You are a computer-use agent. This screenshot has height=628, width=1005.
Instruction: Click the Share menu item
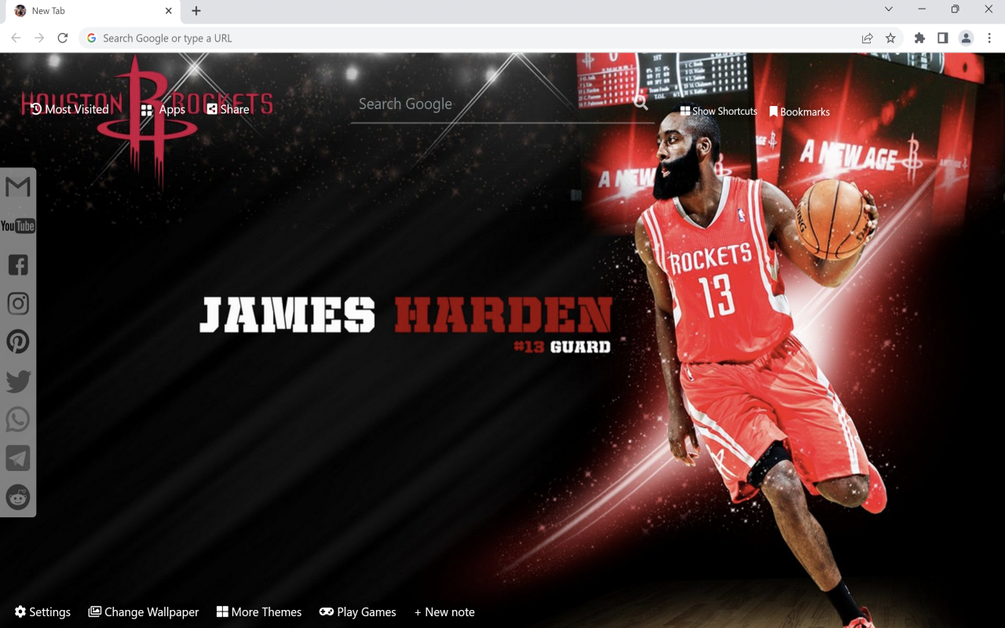[x=228, y=109]
